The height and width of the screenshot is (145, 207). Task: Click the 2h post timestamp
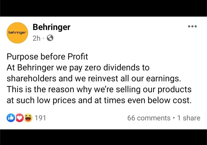click(x=36, y=38)
